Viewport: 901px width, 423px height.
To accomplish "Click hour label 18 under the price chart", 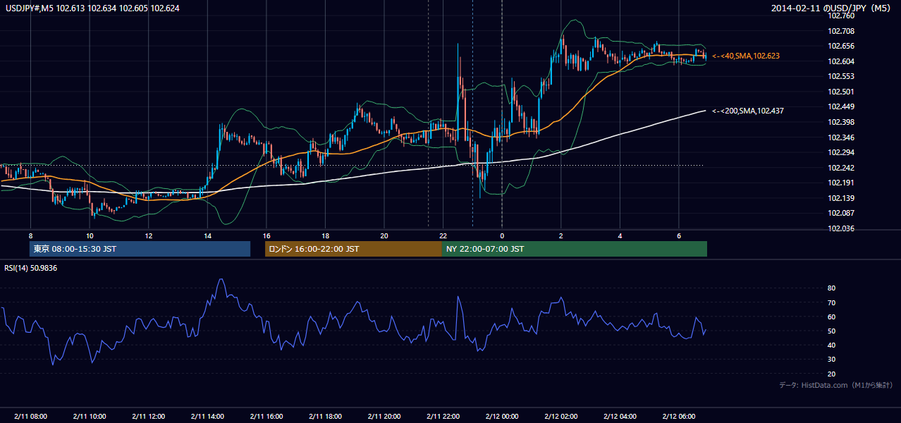I will pyautogui.click(x=325, y=235).
